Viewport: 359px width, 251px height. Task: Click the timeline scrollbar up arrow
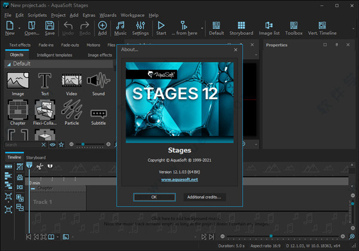352,164
